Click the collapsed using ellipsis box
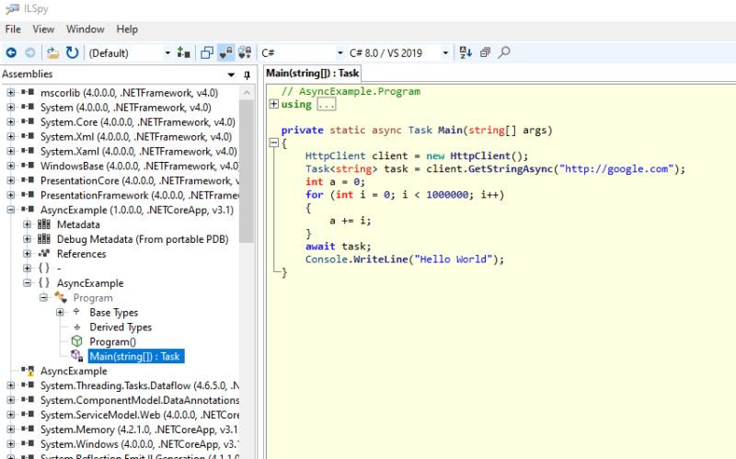This screenshot has height=459, width=736. [327, 104]
